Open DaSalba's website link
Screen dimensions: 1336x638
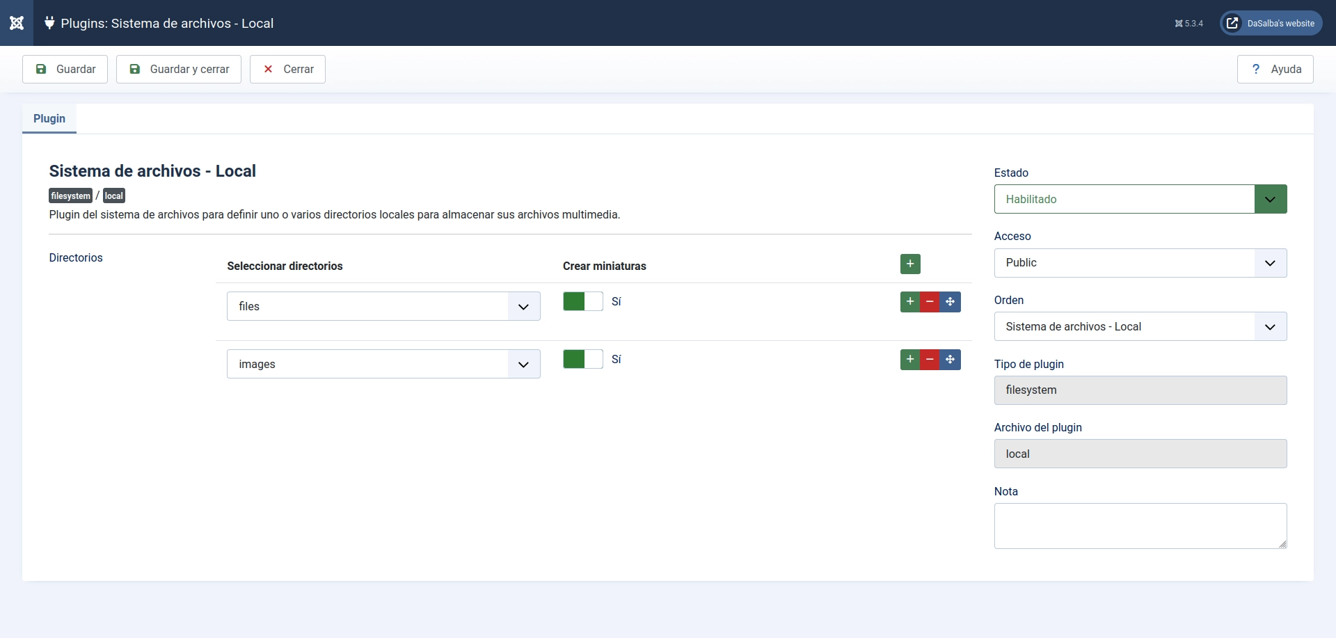[x=1271, y=24]
